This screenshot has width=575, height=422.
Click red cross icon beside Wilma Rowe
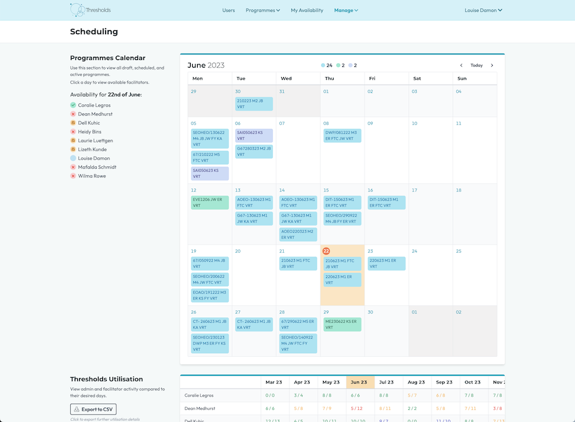point(73,176)
